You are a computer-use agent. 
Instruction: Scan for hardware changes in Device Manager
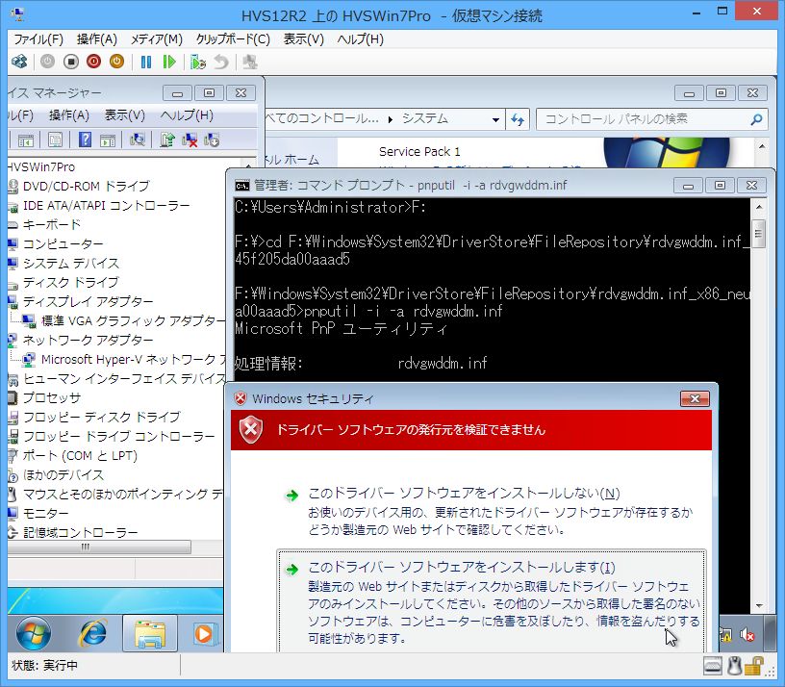pyautogui.click(x=138, y=140)
